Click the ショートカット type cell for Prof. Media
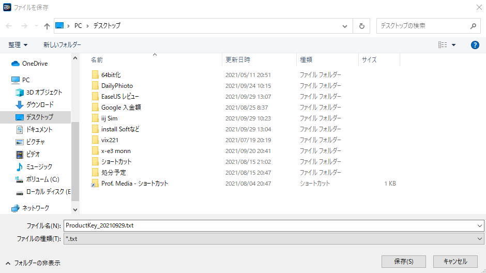The width and height of the screenshot is (486, 273). coord(314,184)
